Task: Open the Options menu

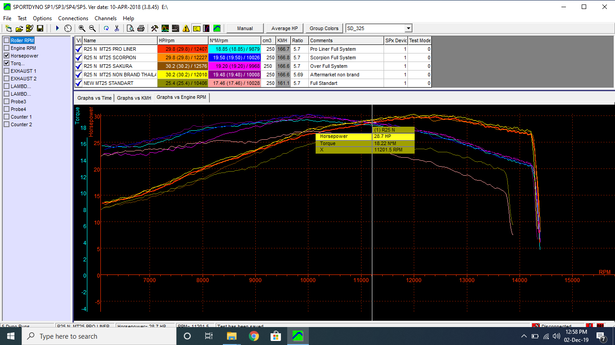Action: click(x=42, y=18)
